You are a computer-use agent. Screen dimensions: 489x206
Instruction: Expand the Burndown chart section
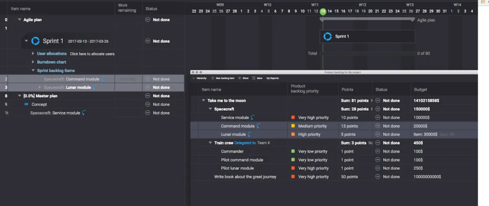pyautogui.click(x=33, y=62)
